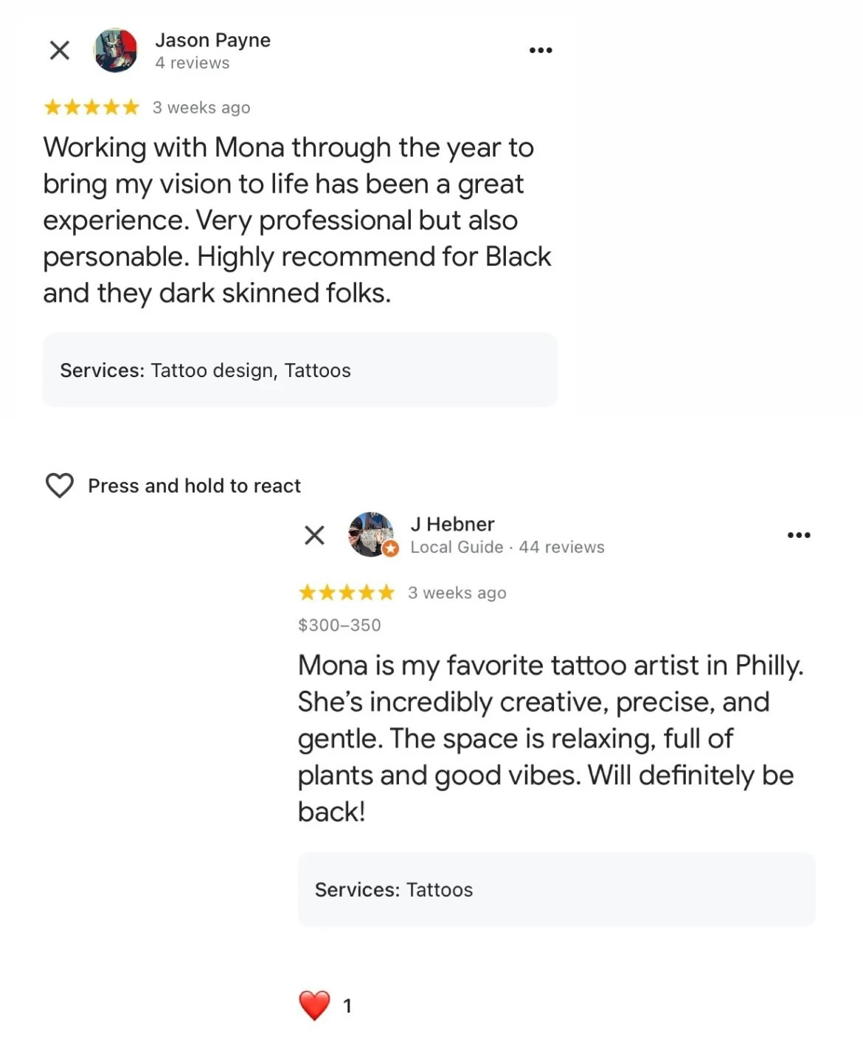Click Services: Tattoos box in Hebner review
The image size is (863, 1056).
(556, 889)
